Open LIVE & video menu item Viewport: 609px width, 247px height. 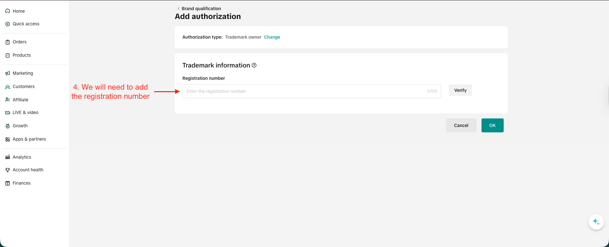[25, 112]
